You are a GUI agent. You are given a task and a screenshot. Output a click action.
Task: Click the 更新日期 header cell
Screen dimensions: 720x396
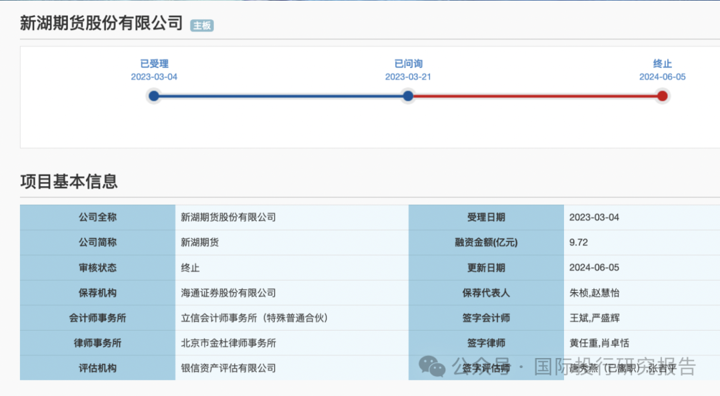tap(486, 268)
